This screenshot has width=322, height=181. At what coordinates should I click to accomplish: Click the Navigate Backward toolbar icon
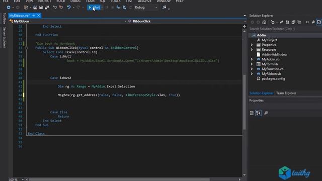point(9,8)
